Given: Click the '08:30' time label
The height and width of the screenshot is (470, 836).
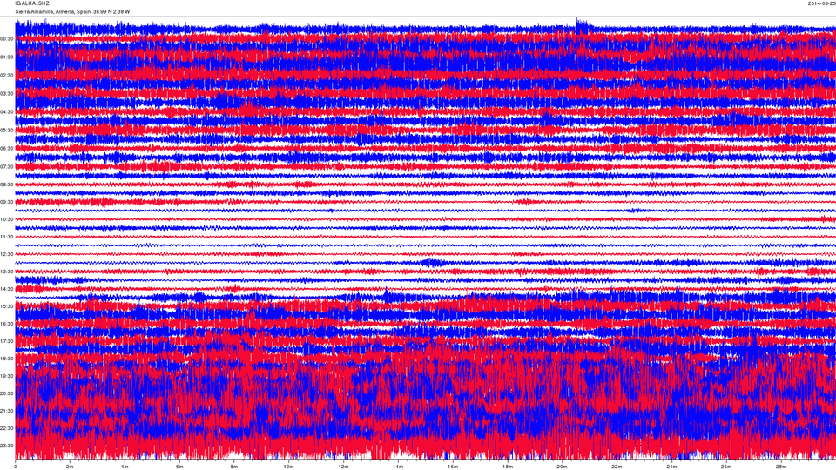Looking at the screenshot, I should pos(7,185).
